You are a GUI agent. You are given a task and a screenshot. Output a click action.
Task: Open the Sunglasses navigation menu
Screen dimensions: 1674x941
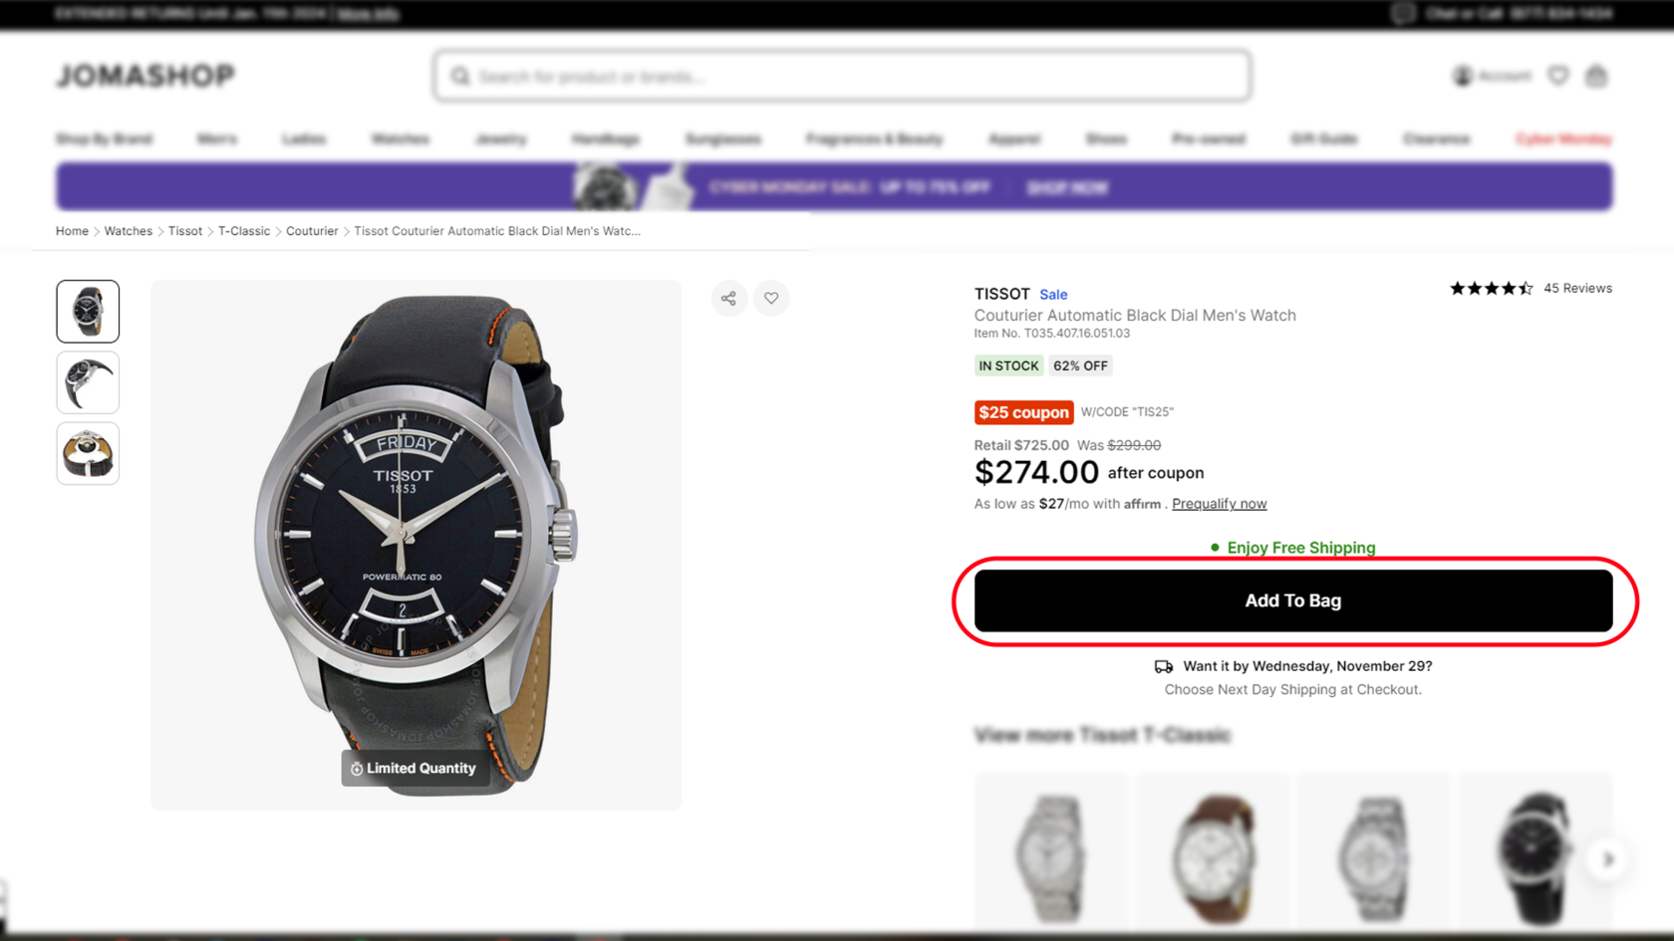(723, 139)
